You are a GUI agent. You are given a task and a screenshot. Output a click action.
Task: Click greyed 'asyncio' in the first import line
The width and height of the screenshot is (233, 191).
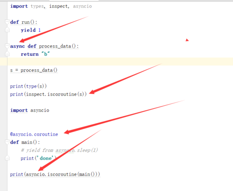pos(82,6)
